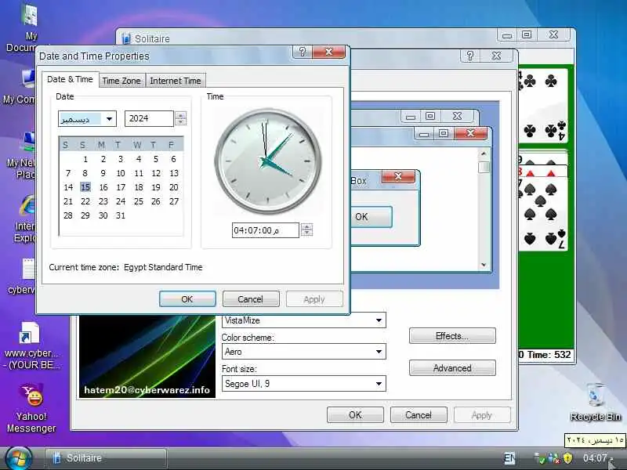Launch Yahoo! Messenger desktop icon
Viewport: 627px width, 470px height.
[31, 407]
